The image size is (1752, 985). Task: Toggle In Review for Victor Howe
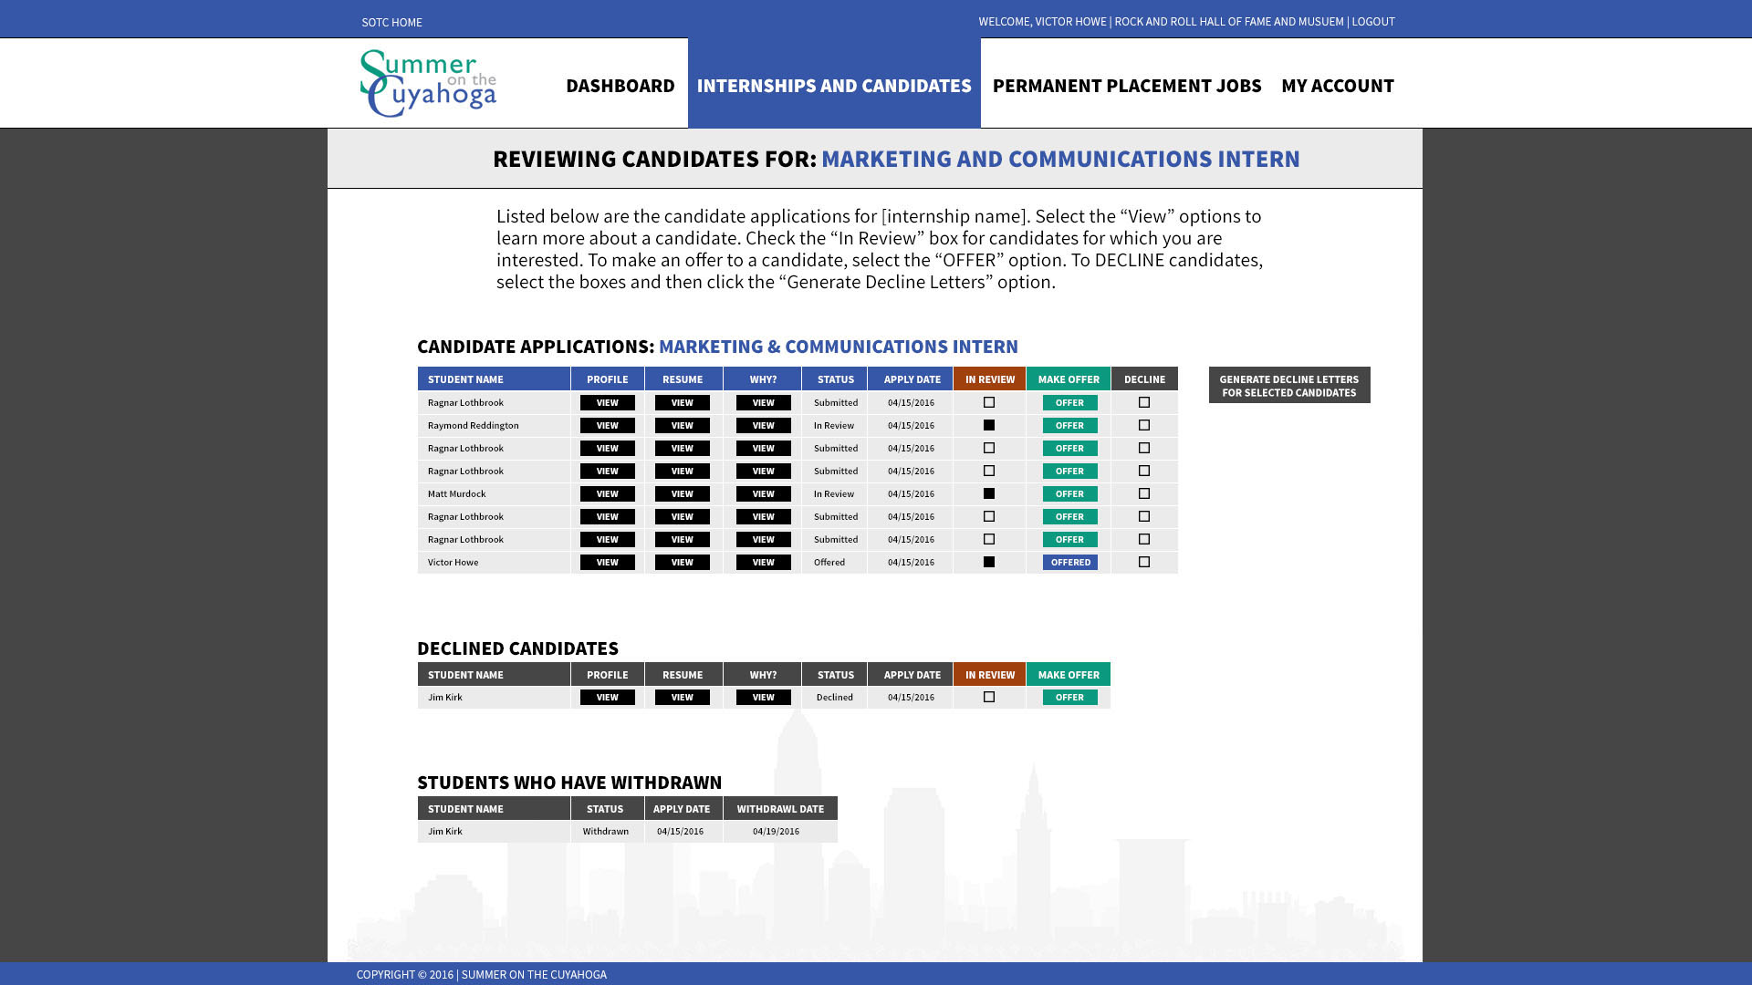pos(989,562)
